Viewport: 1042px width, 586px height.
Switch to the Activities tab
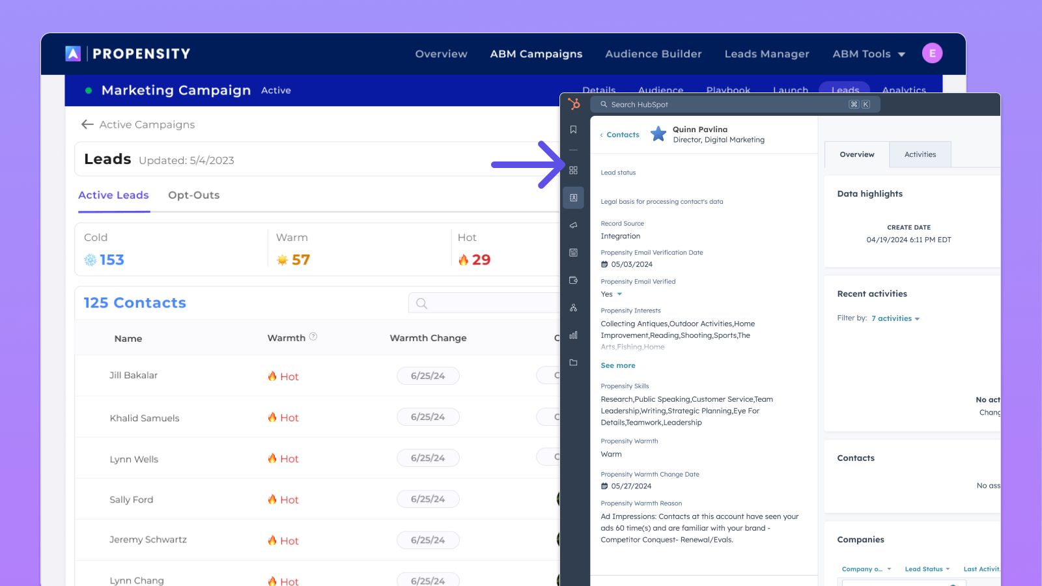(x=920, y=154)
